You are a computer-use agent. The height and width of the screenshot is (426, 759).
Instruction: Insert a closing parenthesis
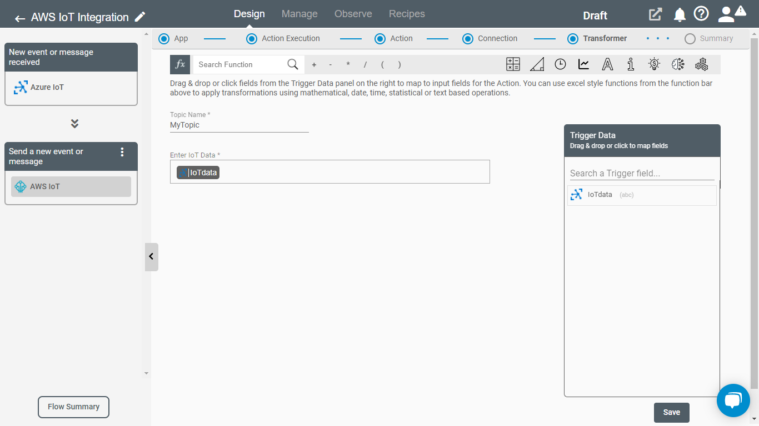tap(400, 65)
